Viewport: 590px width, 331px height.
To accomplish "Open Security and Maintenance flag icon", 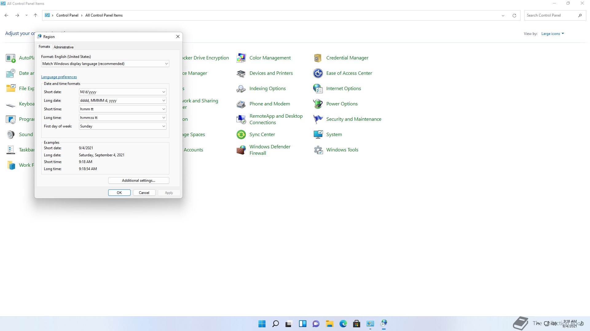I will click(318, 119).
